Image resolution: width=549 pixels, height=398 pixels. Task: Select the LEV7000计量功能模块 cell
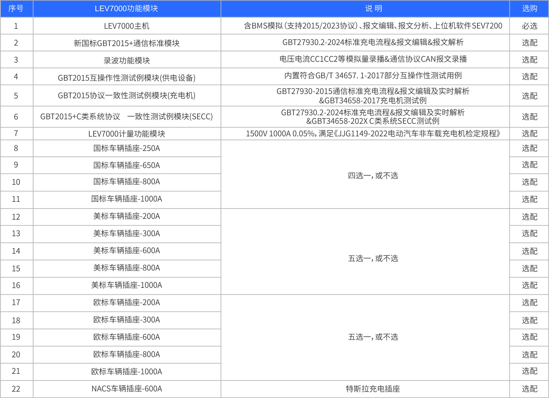coord(127,134)
